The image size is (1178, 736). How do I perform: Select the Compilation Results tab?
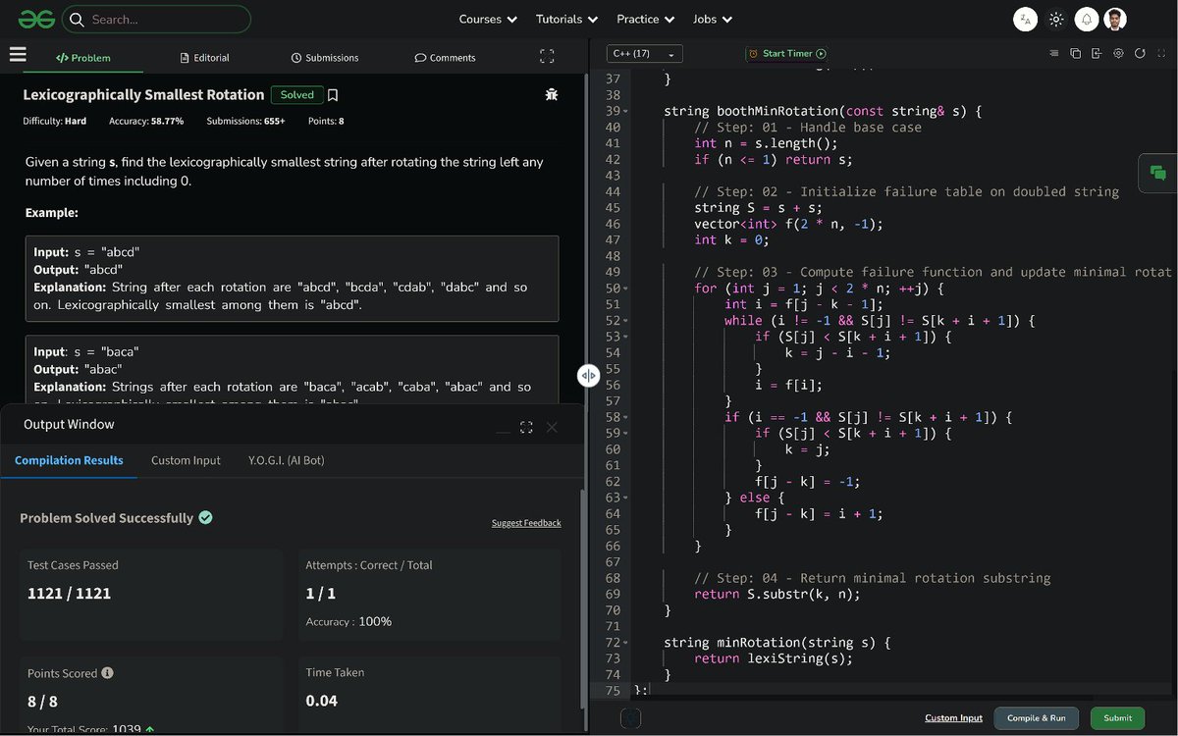pyautogui.click(x=69, y=460)
